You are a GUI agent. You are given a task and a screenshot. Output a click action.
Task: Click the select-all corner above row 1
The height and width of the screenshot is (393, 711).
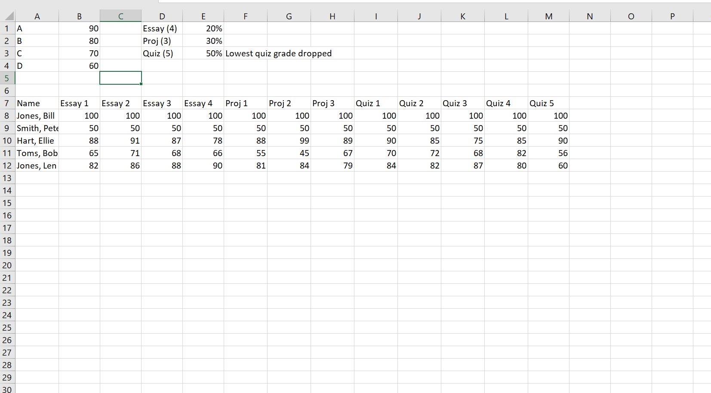tap(6, 16)
